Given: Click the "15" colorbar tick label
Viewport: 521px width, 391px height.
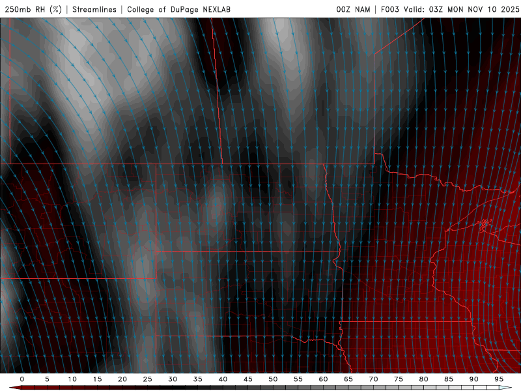Looking at the screenshot, I should pyautogui.click(x=97, y=379).
